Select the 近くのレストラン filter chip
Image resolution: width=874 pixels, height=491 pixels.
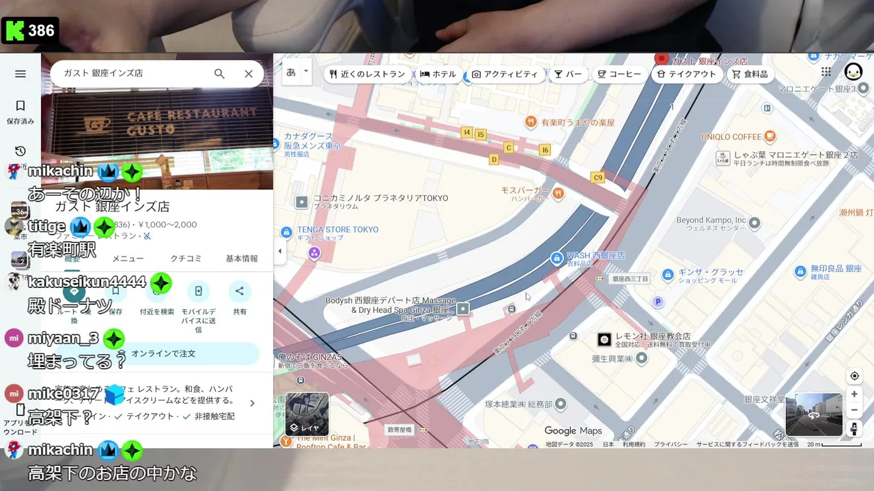(x=367, y=74)
